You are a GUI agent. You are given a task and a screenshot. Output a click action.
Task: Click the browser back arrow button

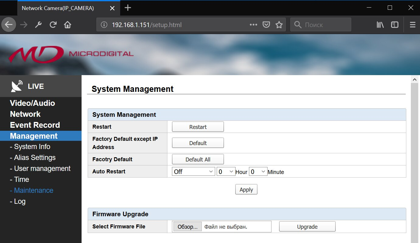coord(9,25)
